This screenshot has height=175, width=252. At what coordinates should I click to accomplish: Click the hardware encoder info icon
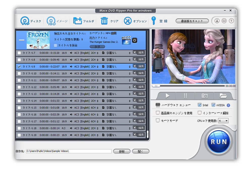pyautogui.click(x=228, y=105)
